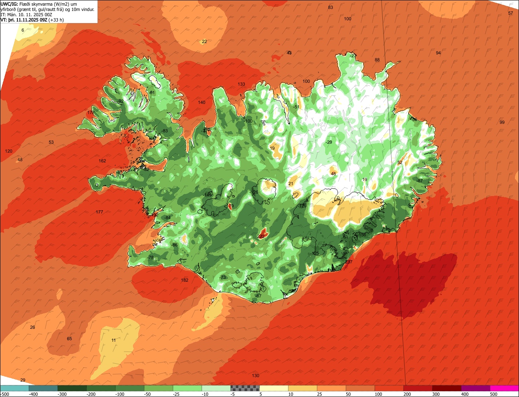Screen dimensions: 519x397
Task: Pick the purple 400 to 500 legend swatch
Action: (476, 388)
